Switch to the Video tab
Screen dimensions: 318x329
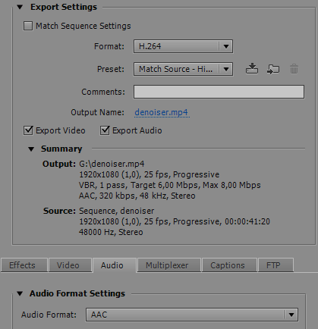(x=70, y=265)
